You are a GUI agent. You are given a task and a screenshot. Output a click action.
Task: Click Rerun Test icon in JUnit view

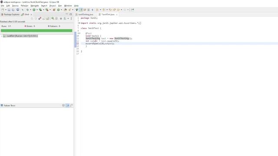pyautogui.click(x=53, y=18)
